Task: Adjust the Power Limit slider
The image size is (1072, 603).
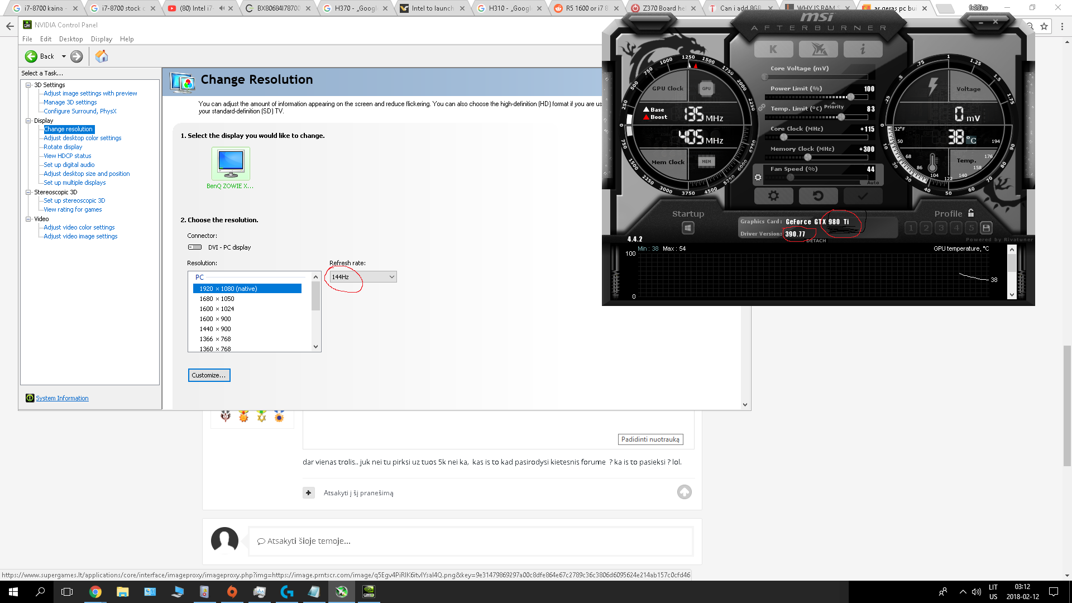Action: [x=816, y=97]
